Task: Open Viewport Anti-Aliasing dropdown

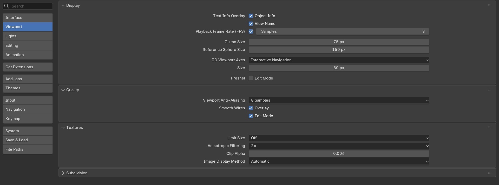Action: pos(339,100)
